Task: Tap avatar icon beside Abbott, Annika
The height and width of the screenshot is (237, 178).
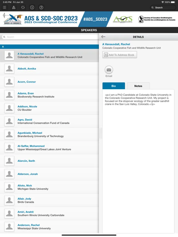Action: 9,69
